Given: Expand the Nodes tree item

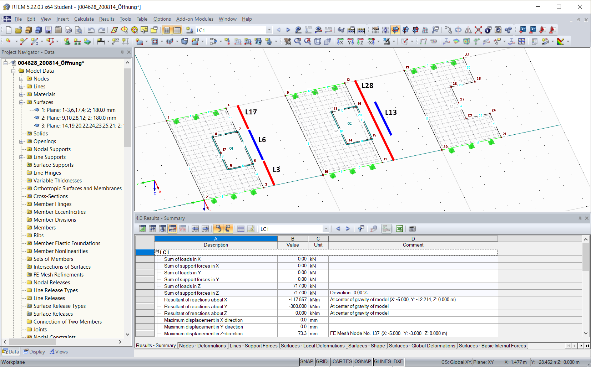Looking at the screenshot, I should [21, 79].
